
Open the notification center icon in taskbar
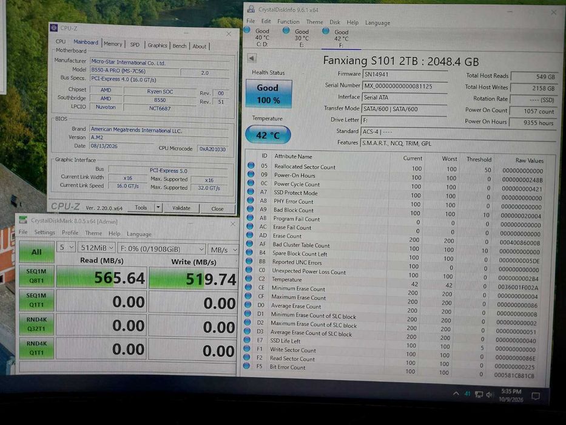pos(536,396)
